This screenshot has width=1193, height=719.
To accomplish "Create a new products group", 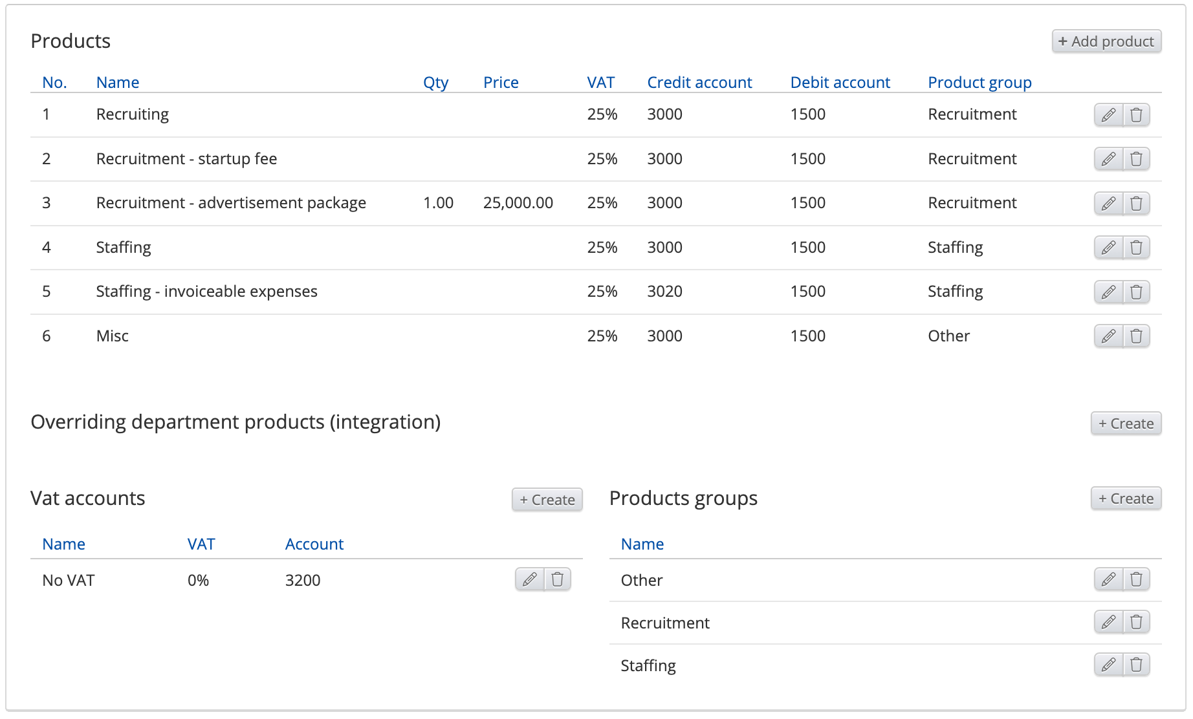I will pos(1126,499).
